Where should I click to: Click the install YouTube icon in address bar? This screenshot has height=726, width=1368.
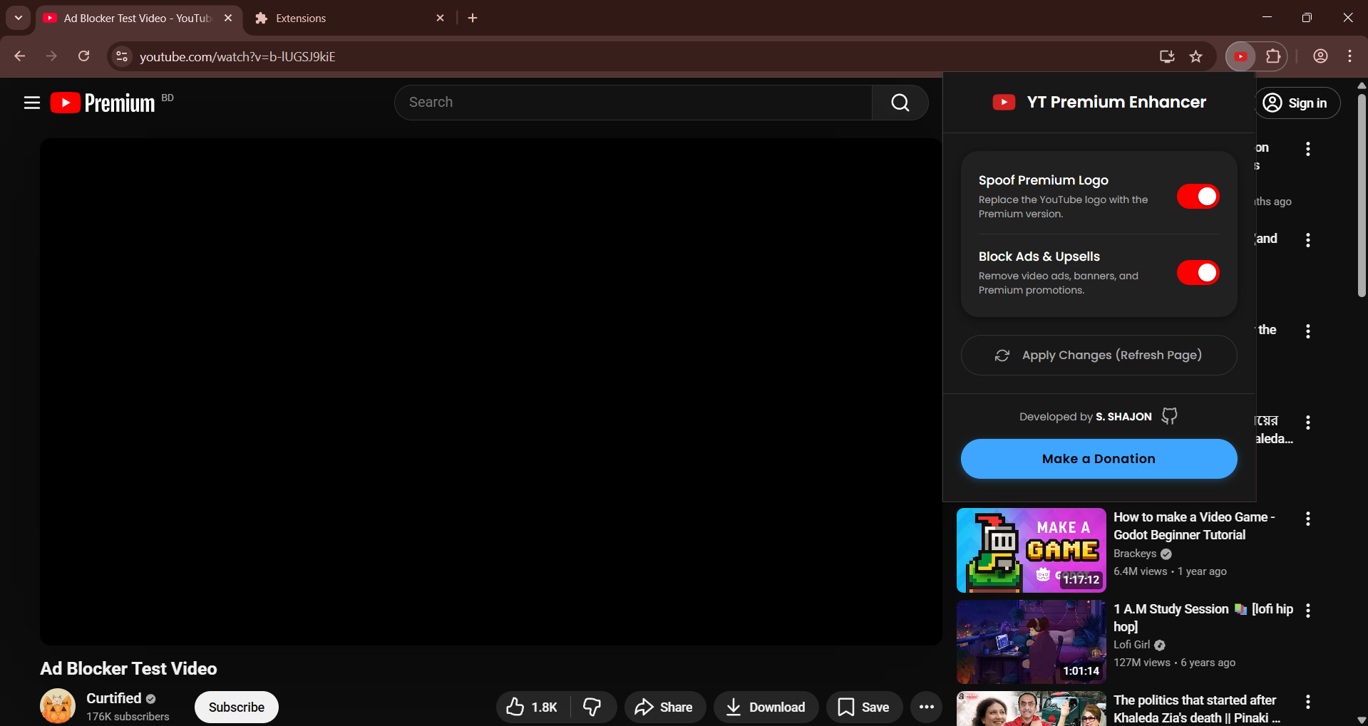[x=1166, y=56]
